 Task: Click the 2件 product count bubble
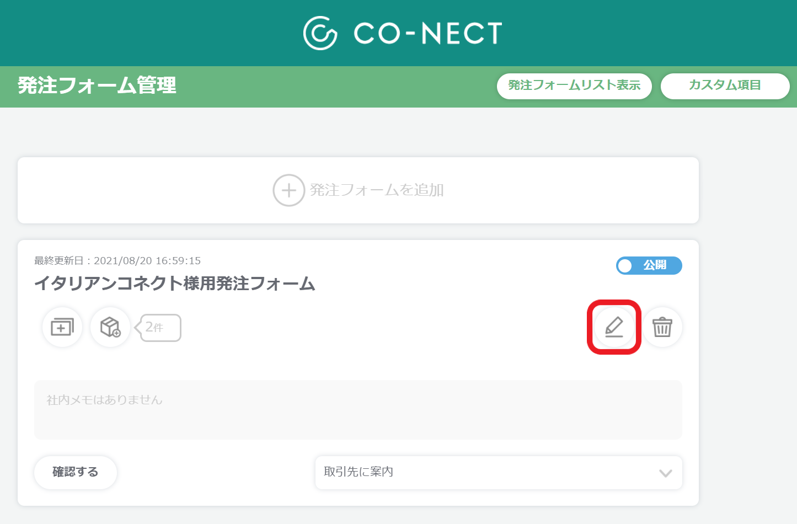(x=158, y=328)
